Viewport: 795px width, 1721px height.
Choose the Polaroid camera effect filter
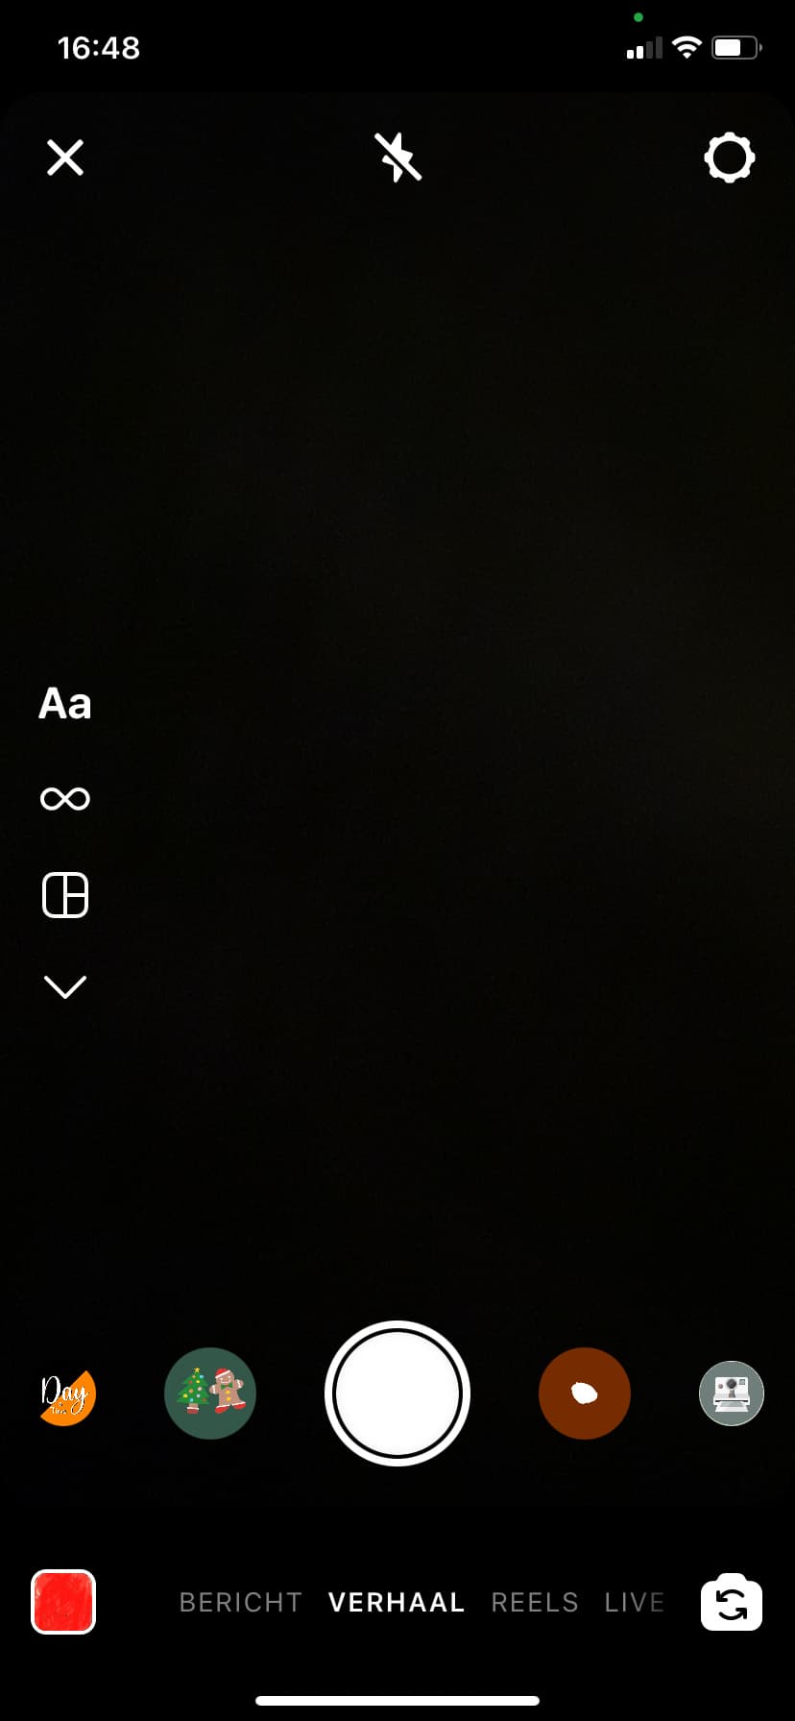coord(732,1394)
